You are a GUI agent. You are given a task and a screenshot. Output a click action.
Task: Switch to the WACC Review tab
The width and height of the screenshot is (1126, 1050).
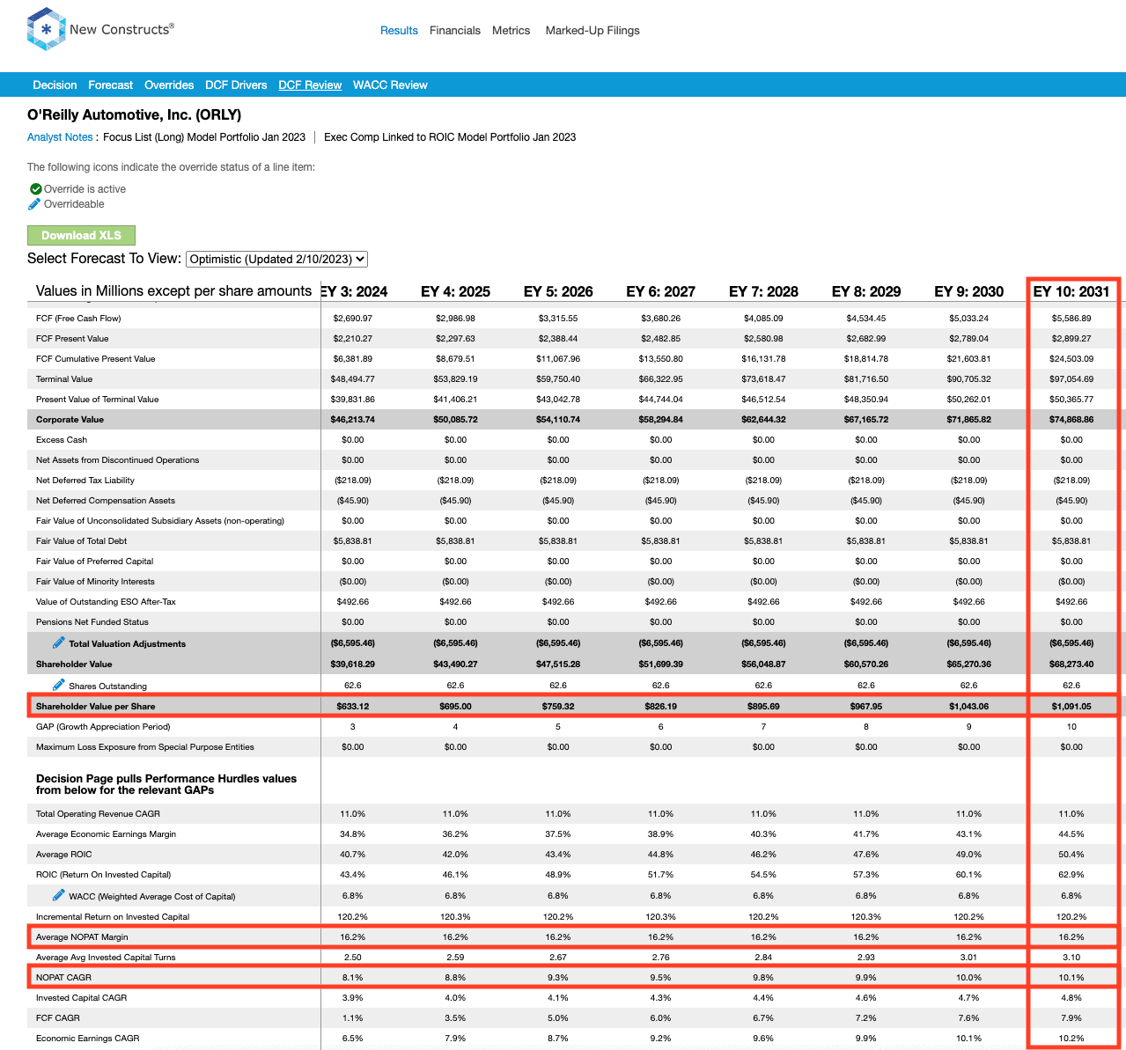390,85
